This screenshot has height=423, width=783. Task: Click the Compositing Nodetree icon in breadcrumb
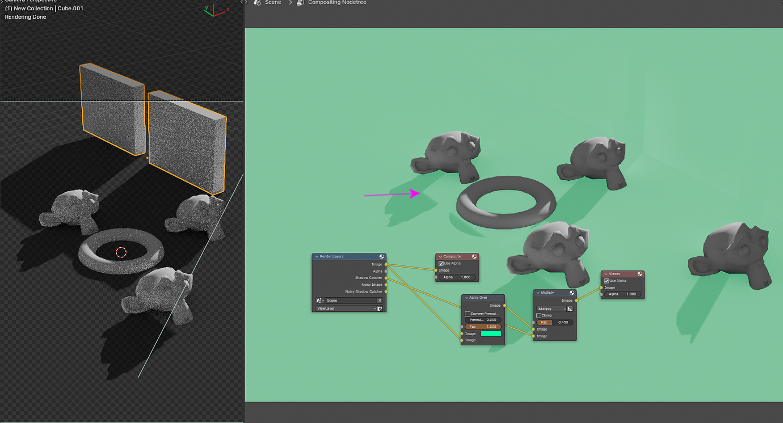pyautogui.click(x=300, y=3)
